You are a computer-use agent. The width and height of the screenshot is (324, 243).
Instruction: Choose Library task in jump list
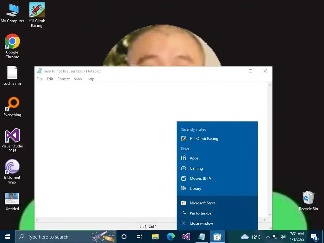[217, 189]
